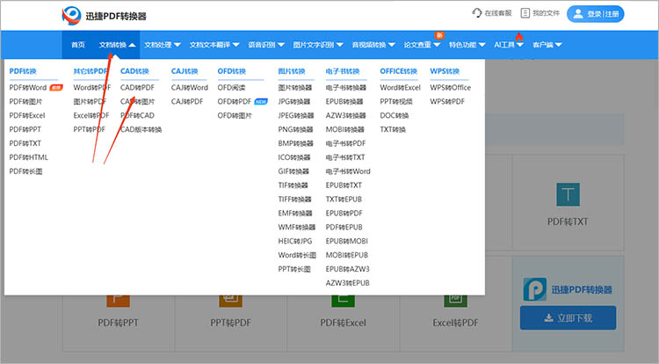Image resolution: width=659 pixels, height=364 pixels.
Task: Open 我的文件 document icon
Action: point(525,13)
